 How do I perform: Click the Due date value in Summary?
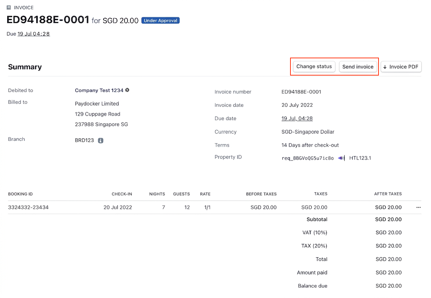[297, 118]
